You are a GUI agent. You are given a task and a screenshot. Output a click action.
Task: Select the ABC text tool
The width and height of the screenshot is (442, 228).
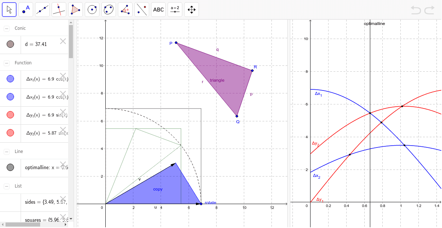click(158, 10)
